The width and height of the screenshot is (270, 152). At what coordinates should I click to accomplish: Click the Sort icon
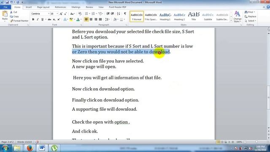(119, 14)
